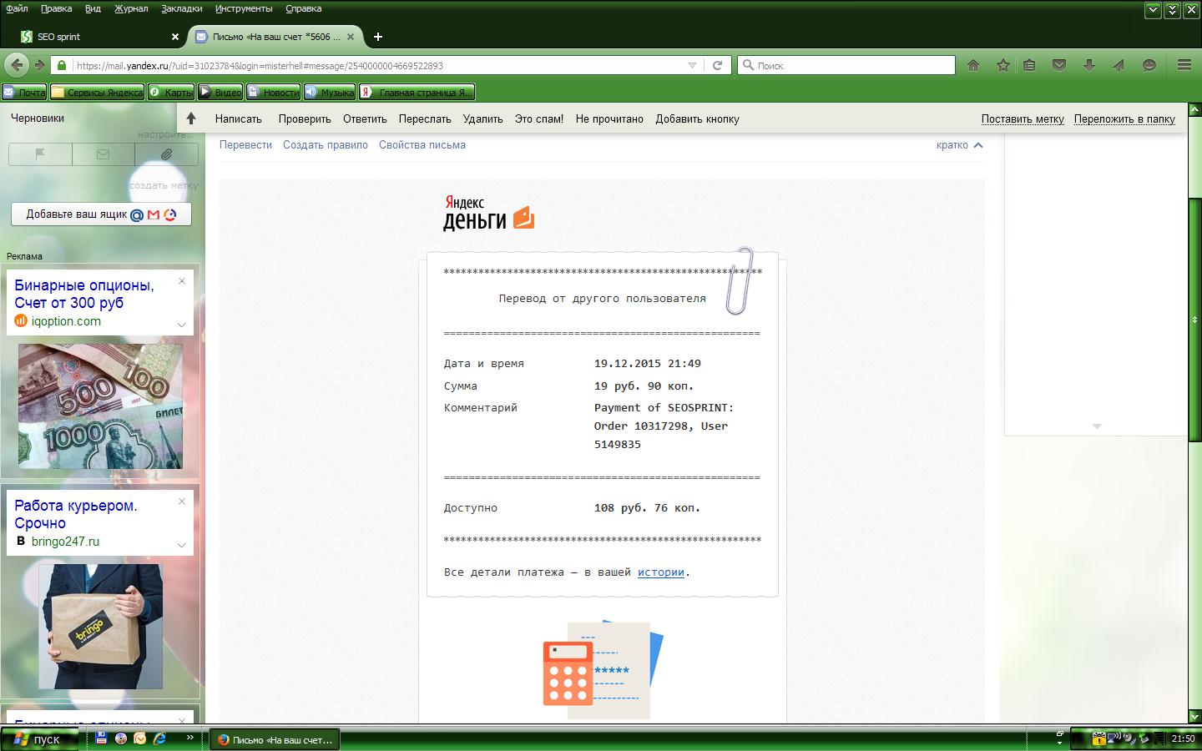The width and height of the screenshot is (1202, 751).
Task: Click Добавить кнопку in mail toolbar
Action: click(x=698, y=118)
